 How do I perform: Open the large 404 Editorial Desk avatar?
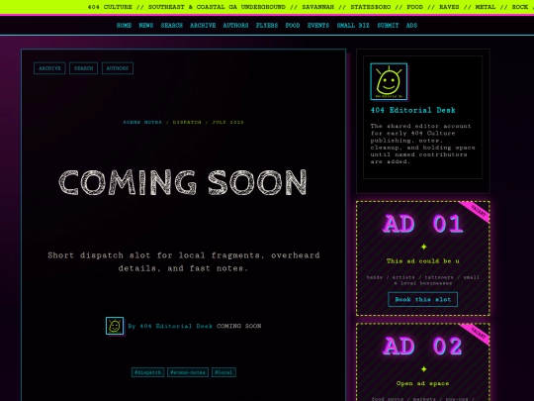[x=389, y=81]
